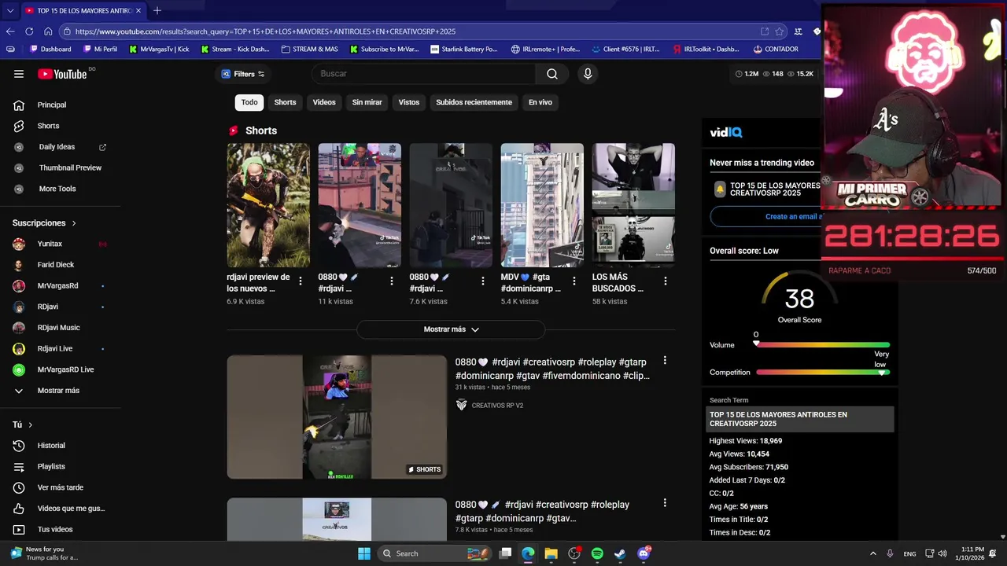Open RDjavi Music subscription channel
Screen dimensions: 1007x566
point(61,328)
